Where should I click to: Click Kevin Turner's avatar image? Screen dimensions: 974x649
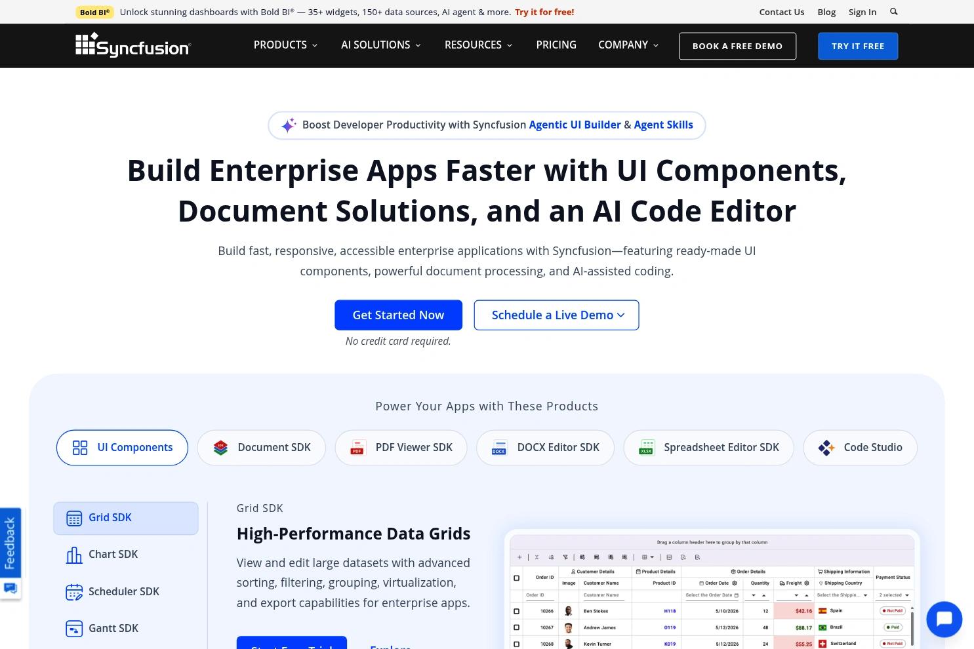tap(569, 644)
